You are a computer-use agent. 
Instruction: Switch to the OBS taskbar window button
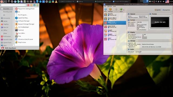67,2
